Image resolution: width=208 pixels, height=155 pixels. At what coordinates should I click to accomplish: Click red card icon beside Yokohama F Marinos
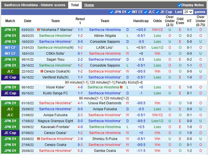tap(38, 30)
